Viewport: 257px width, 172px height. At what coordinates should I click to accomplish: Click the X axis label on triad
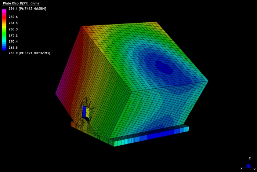pyautogui.click(x=241, y=168)
